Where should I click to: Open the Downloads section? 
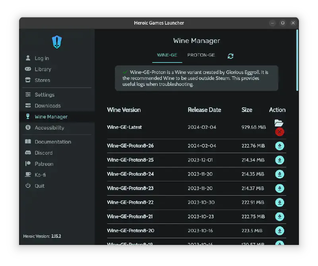click(47, 106)
